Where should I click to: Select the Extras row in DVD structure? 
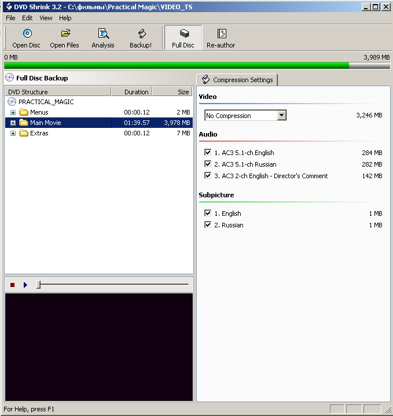point(99,133)
